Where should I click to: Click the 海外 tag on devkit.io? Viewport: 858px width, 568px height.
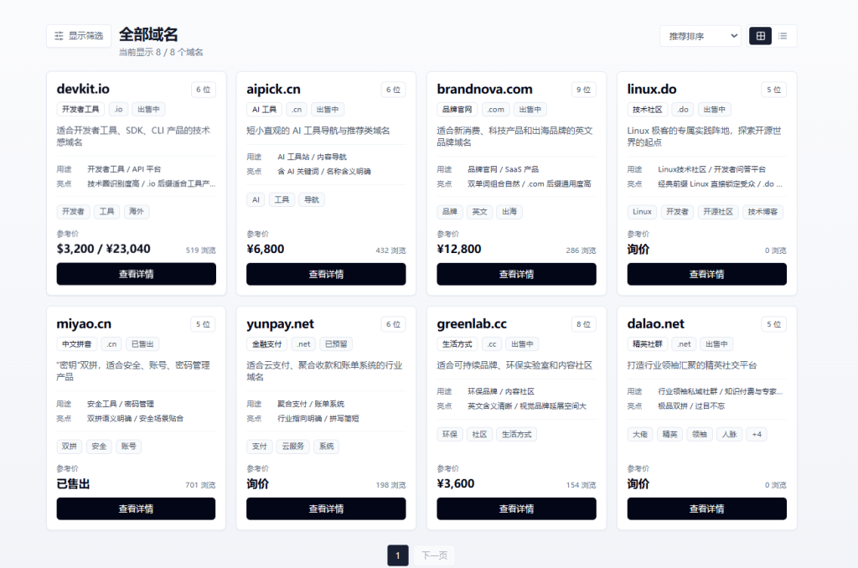136,212
